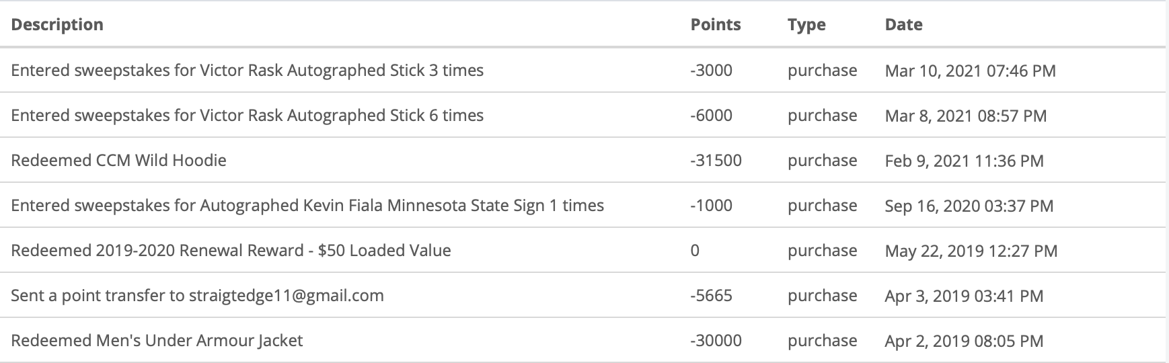Select Victor Rask Autographed Stick 6 times entry
1169x363 pixels.
tap(247, 116)
